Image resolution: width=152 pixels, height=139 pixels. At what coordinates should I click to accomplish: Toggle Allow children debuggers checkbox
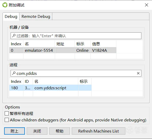coord(7,120)
